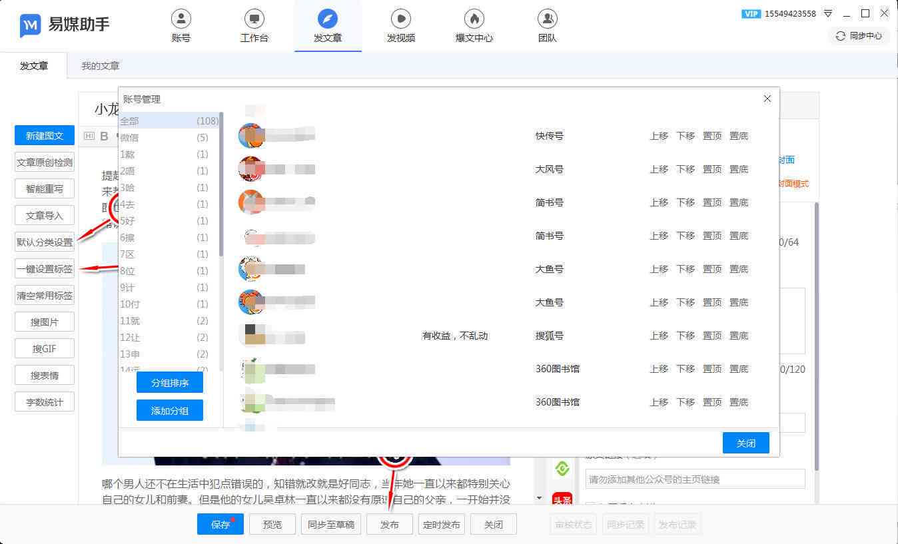Run 文章原创检测
Image resolution: width=898 pixels, height=544 pixels.
pos(45,162)
